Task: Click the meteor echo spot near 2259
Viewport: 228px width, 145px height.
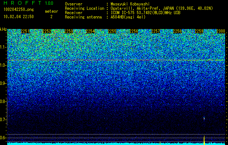Action: point(204,118)
